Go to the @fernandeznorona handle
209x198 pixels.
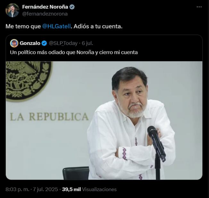tap(45, 14)
